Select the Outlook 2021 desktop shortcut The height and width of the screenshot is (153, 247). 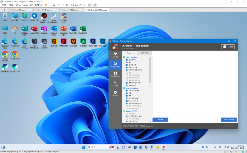[x=54, y=31]
